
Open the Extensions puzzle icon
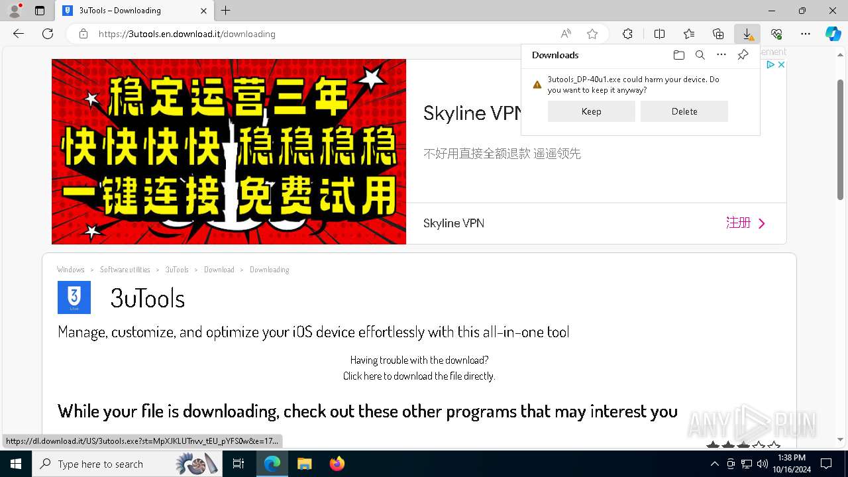tap(627, 34)
